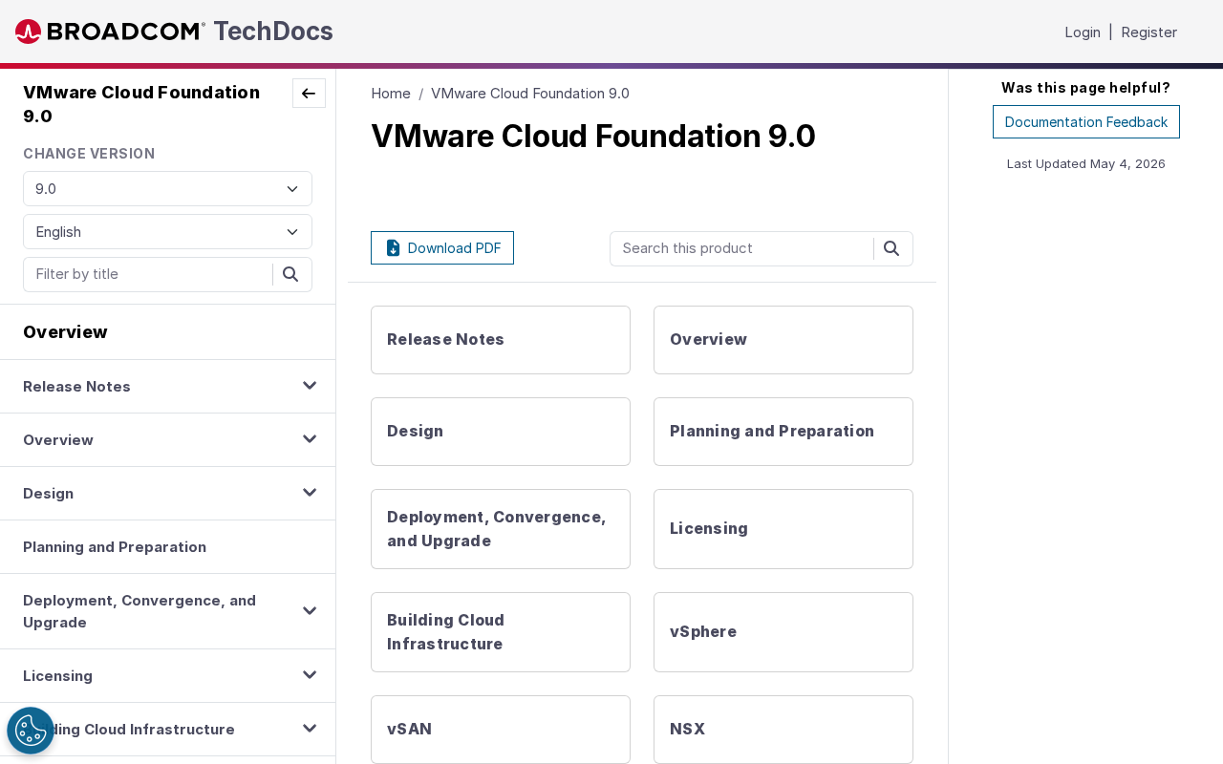Expand Deployment, Convergence, and Upgrade chevron
The image size is (1223, 764).
coord(310,611)
